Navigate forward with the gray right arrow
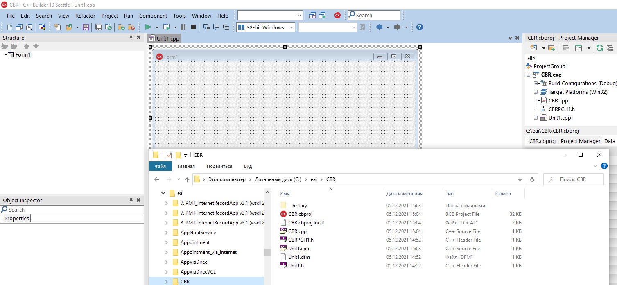617x285 pixels. (x=397, y=27)
